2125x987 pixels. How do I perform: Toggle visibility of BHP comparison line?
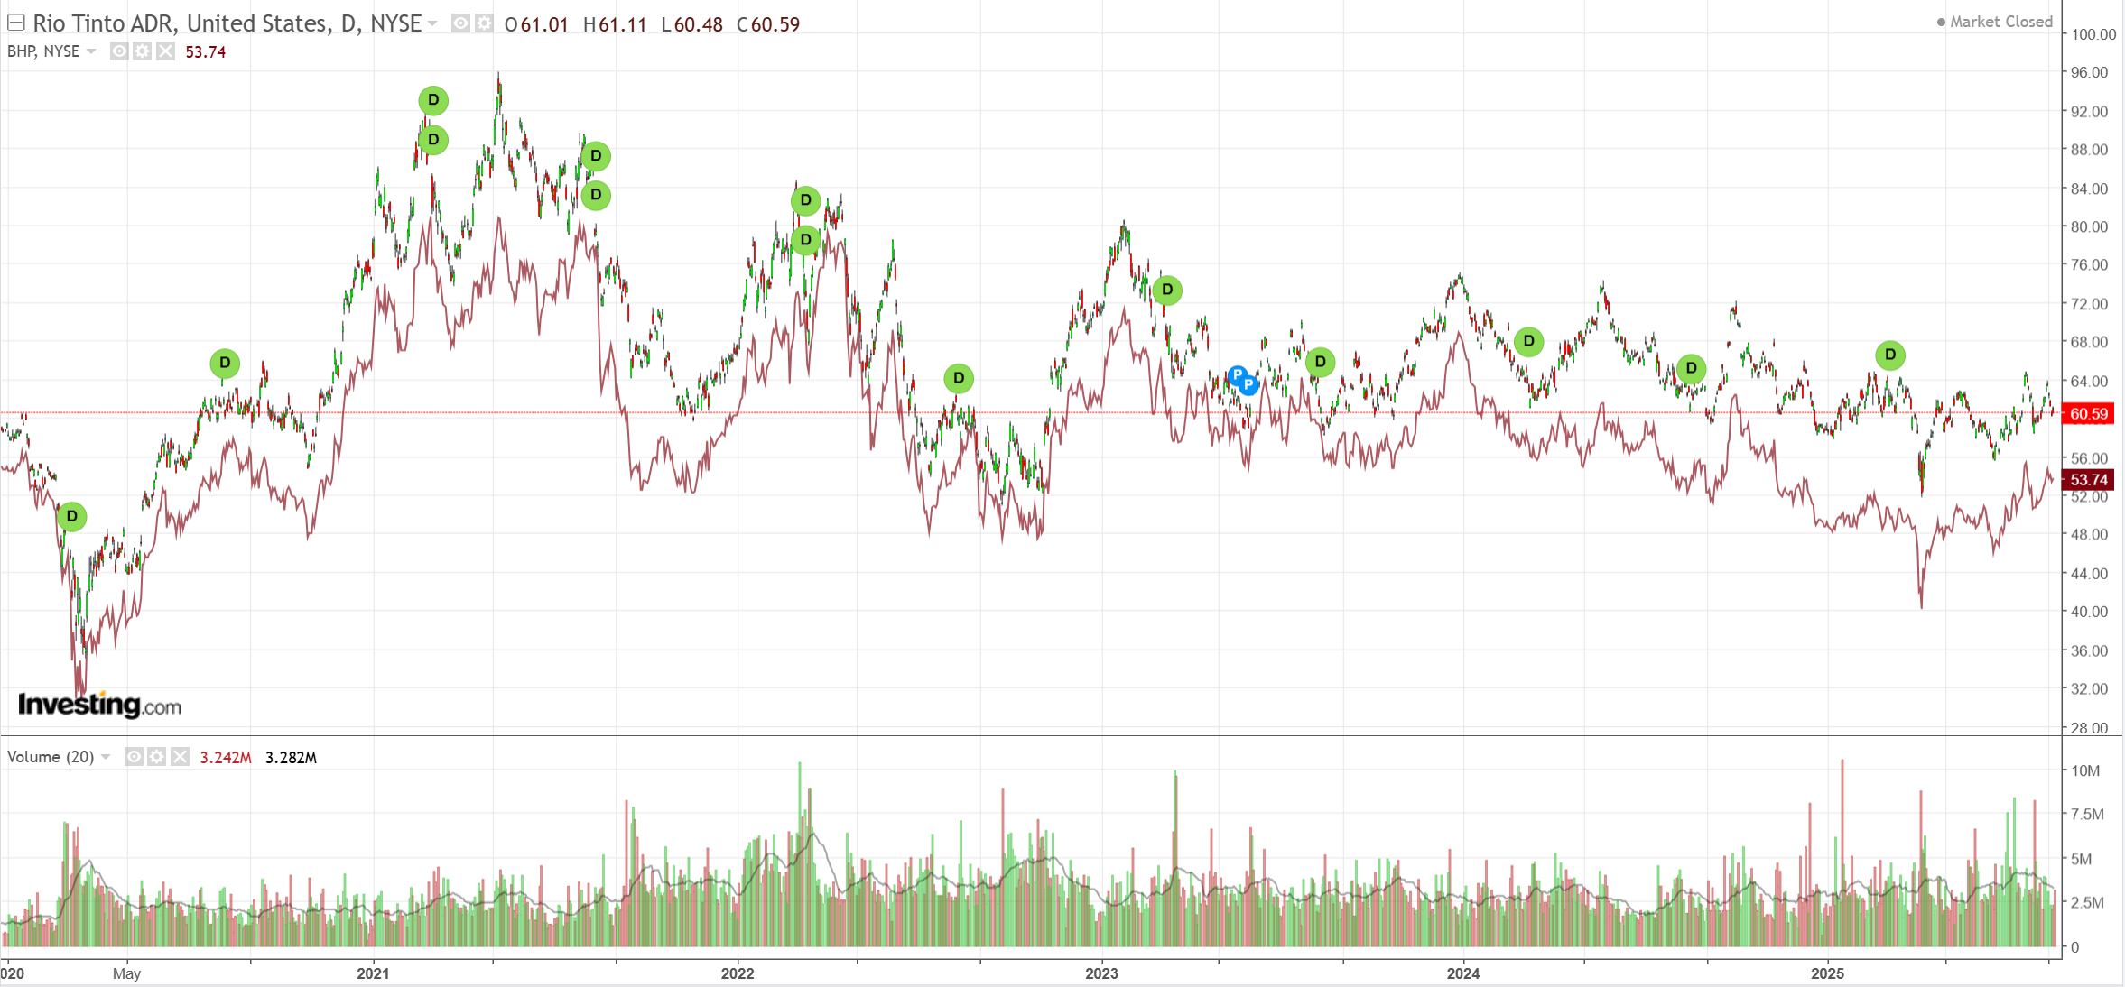[x=119, y=51]
